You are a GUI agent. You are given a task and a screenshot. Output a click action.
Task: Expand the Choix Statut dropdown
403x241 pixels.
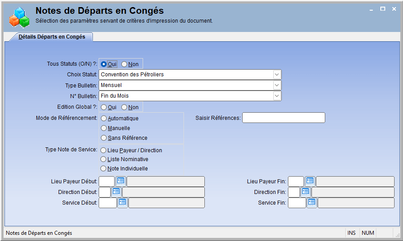277,75
